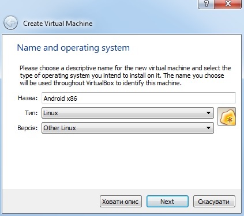Click the Name and operating system heading
The image size is (244, 216).
tap(73, 48)
